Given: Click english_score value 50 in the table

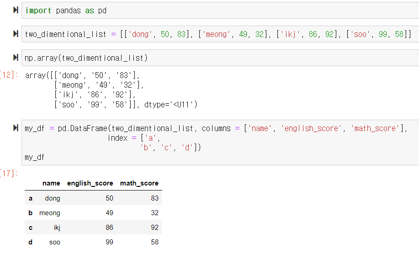Looking at the screenshot, I should coord(109,198).
